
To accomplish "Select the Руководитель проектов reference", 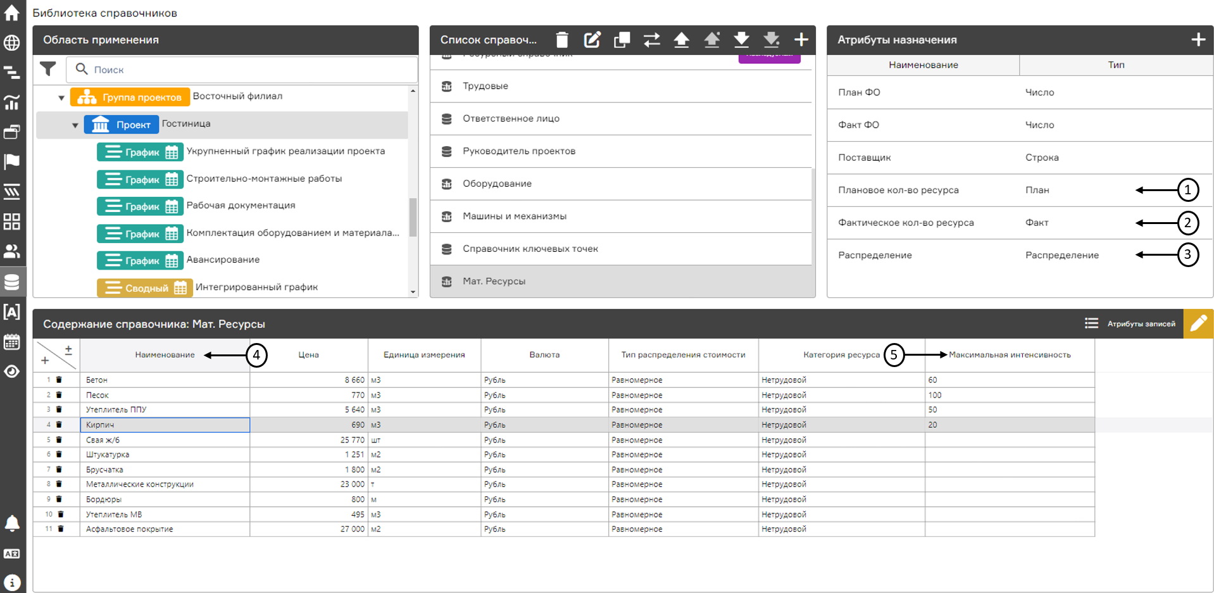I will 621,151.
